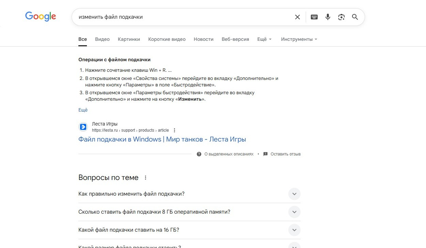Viewport: 426px width, 248px height.
Task: Click the Леста Игры site favicon
Action: pyautogui.click(x=83, y=127)
